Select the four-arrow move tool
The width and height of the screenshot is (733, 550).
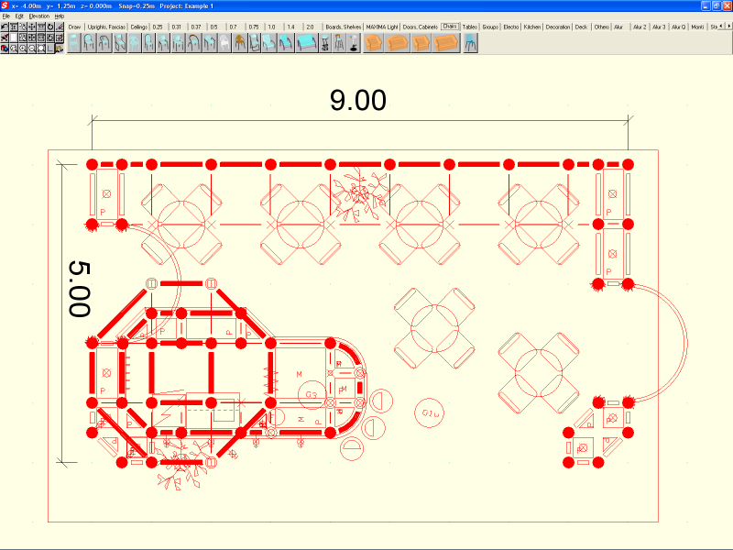(32, 27)
